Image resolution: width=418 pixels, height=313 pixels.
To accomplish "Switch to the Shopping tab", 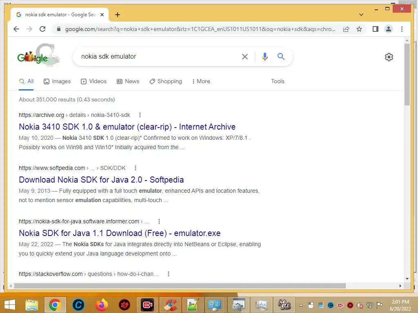I will click(166, 82).
